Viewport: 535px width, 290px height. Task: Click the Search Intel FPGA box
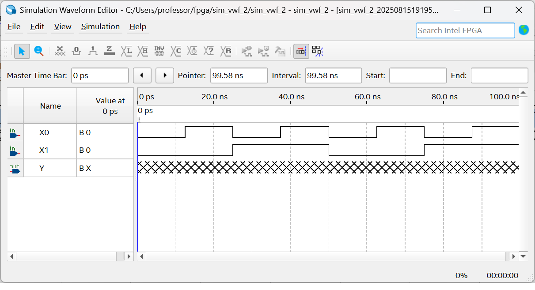465,30
